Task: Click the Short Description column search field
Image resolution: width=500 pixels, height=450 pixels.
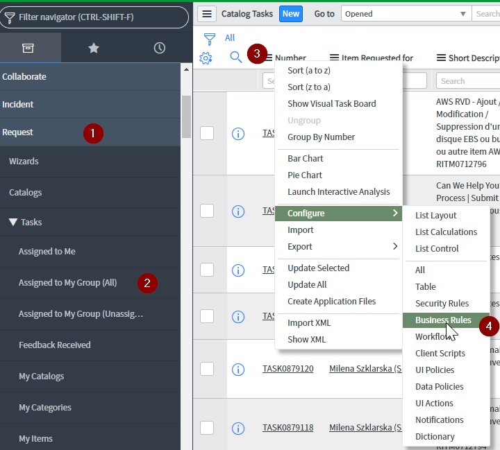Action: [468, 81]
